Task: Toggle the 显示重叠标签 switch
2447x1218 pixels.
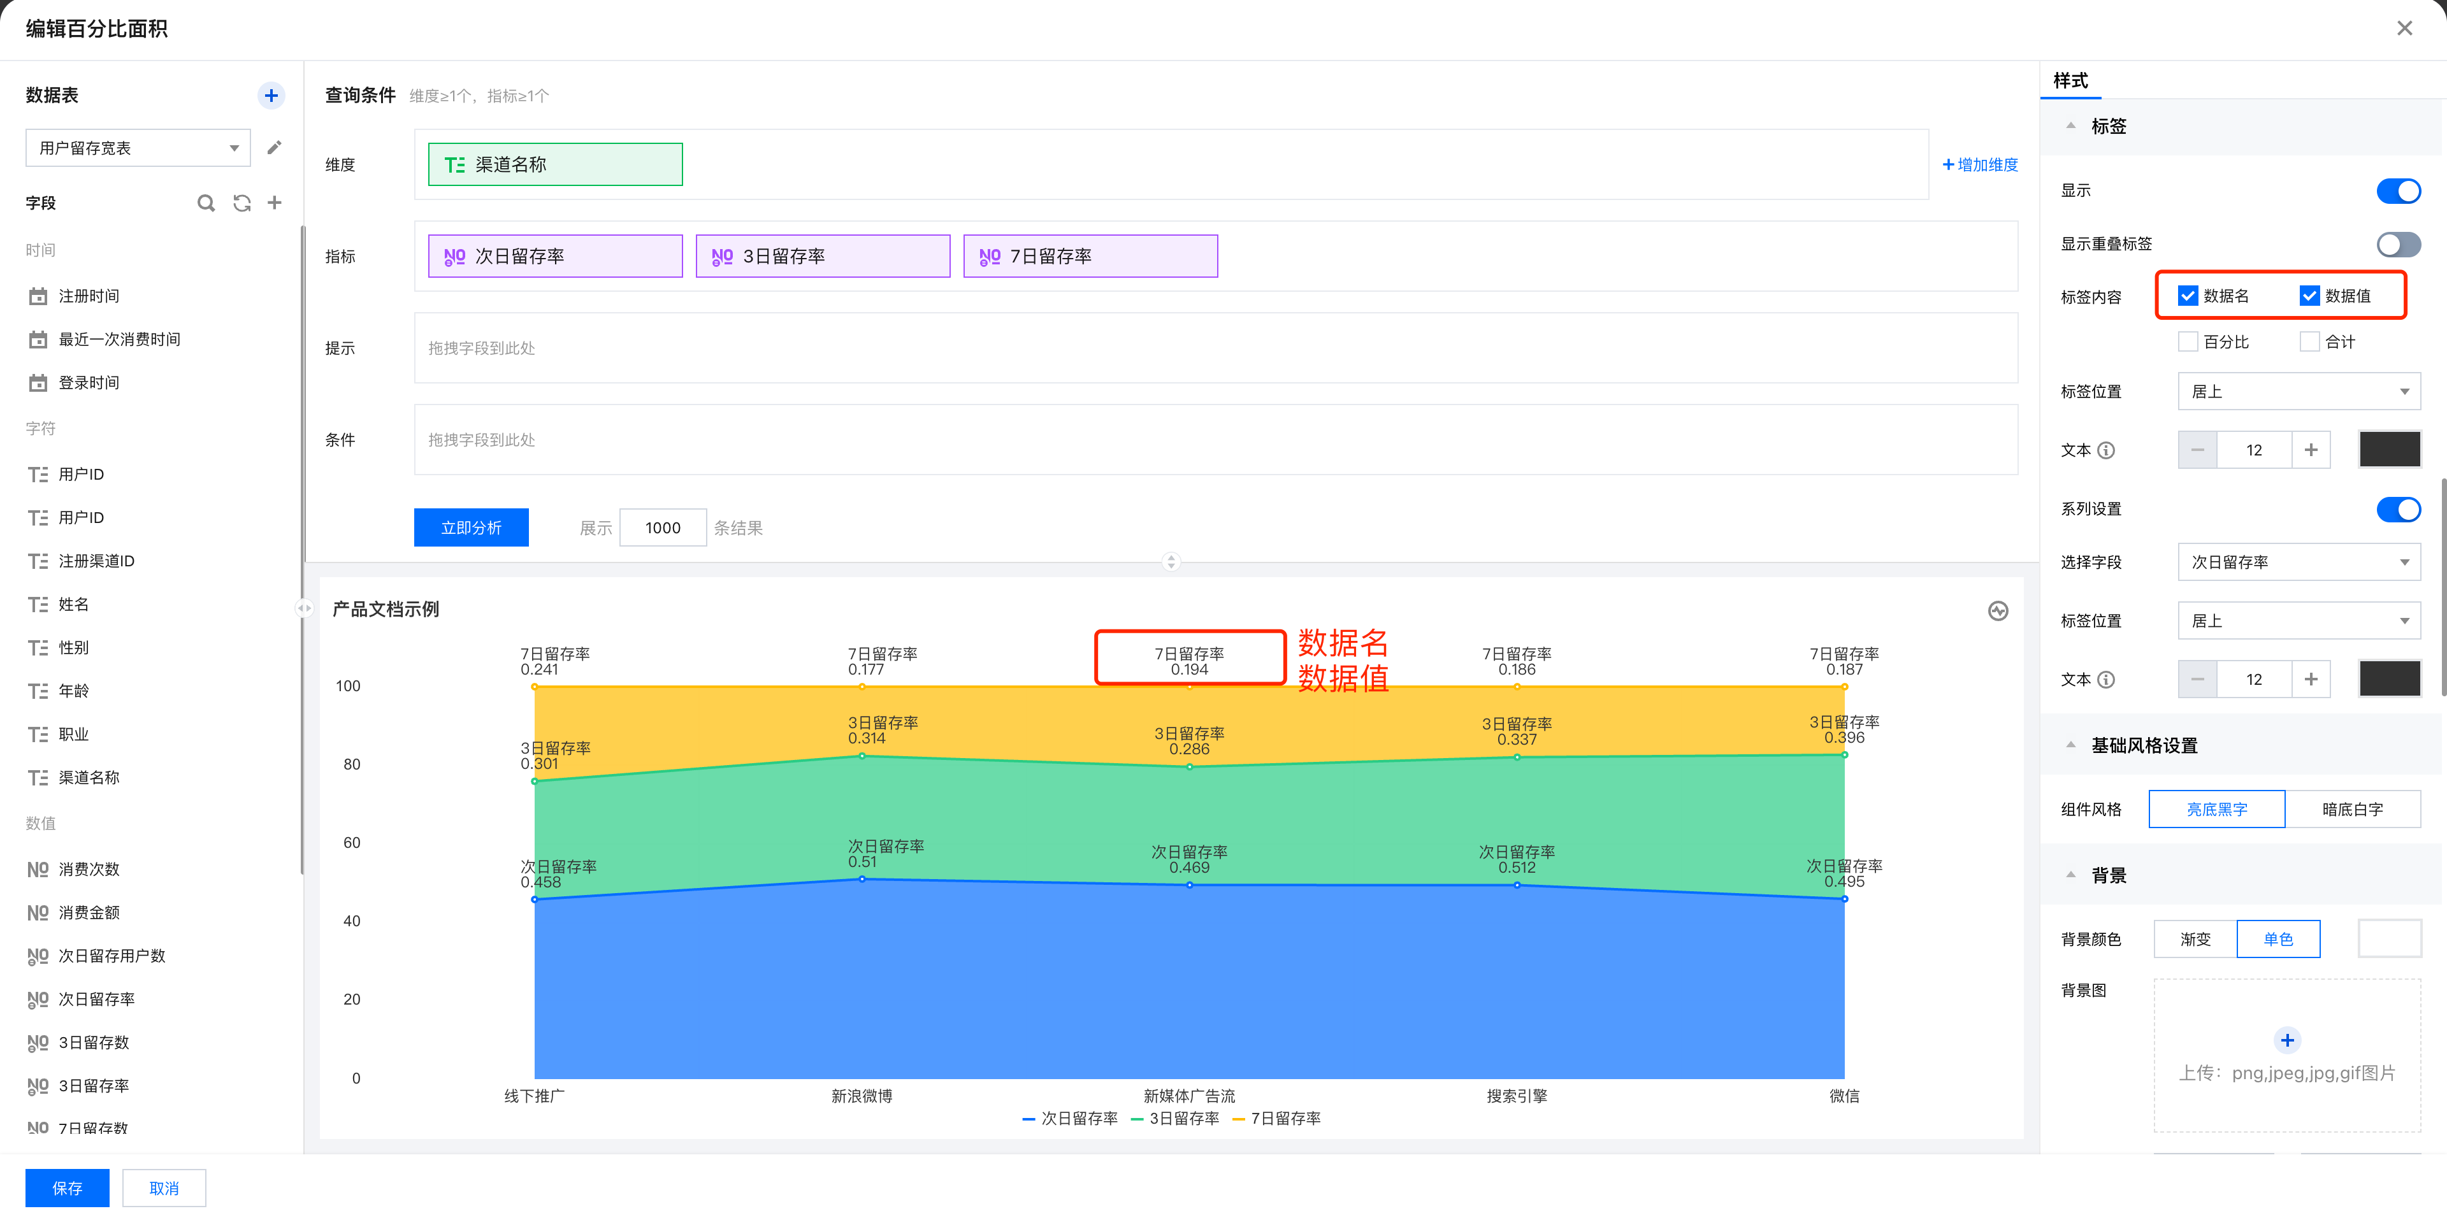Action: [2397, 244]
